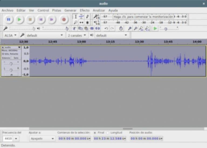Open the audio track name dropdown
Screen dimensions: 207x148
coord(13,47)
